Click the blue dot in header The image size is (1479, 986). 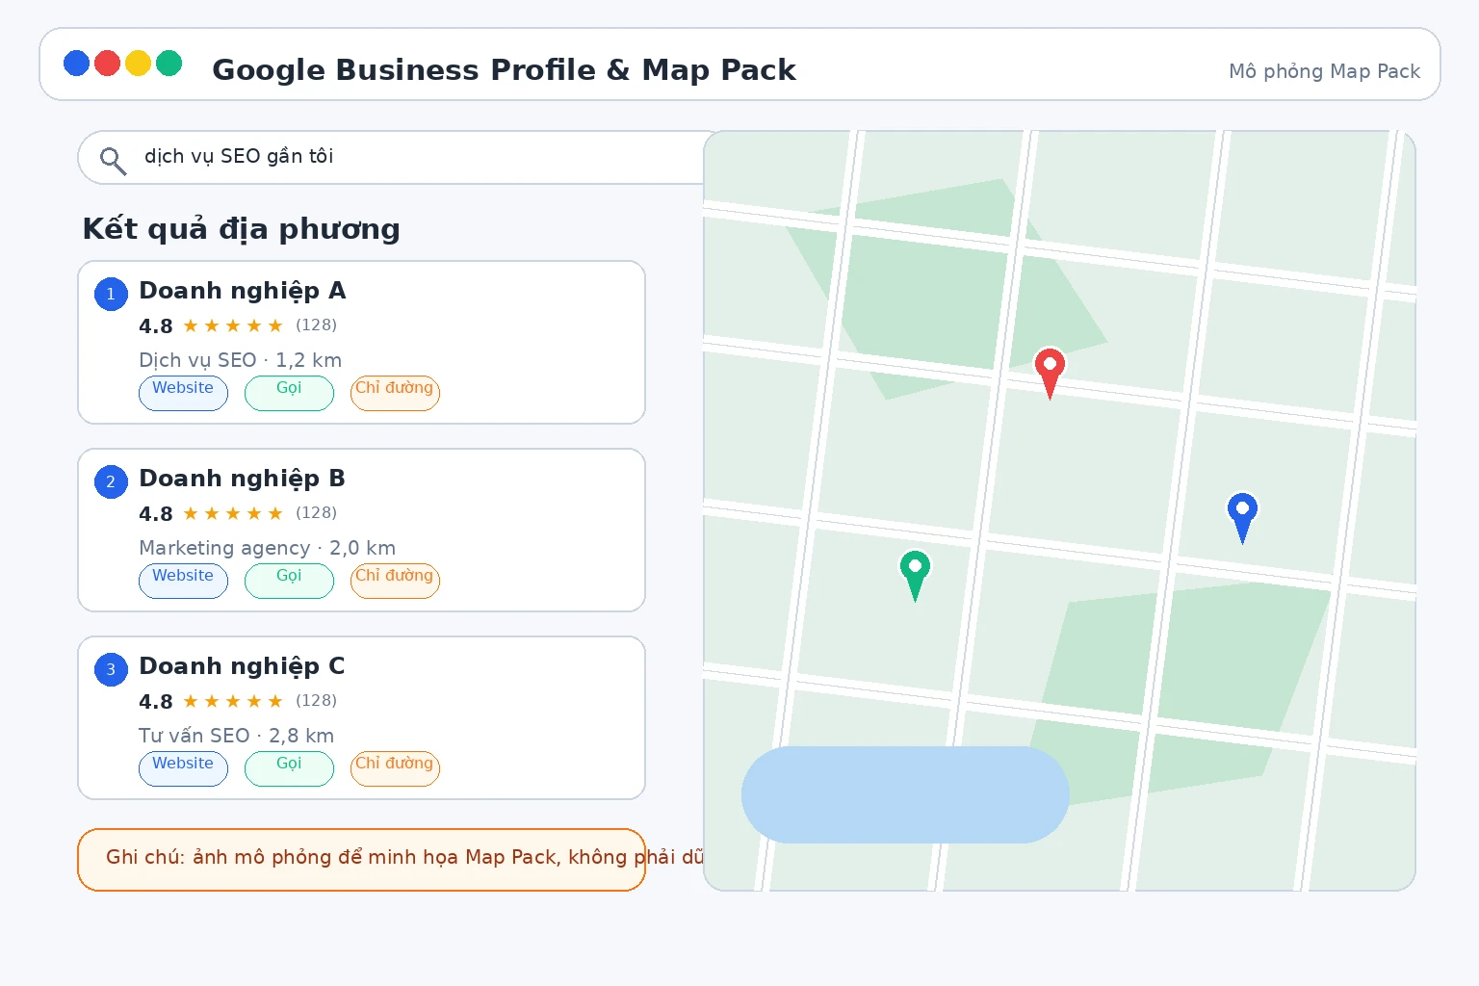click(77, 63)
